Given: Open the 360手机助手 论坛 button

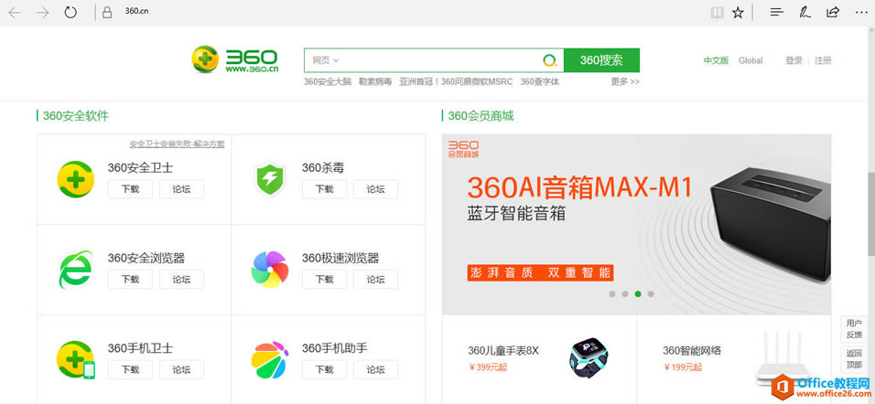Looking at the screenshot, I should (375, 369).
